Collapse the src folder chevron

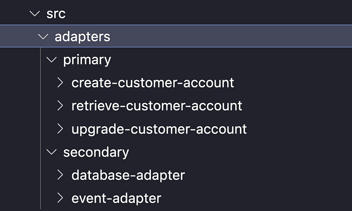(x=35, y=14)
